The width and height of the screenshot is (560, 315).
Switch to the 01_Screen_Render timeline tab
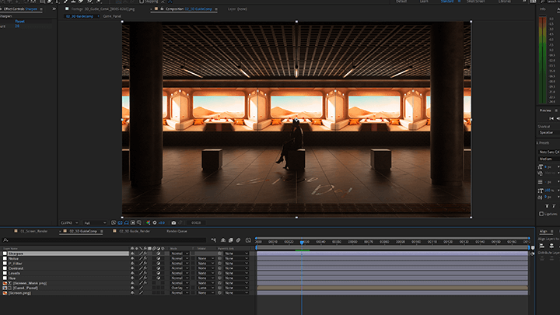tap(34, 231)
